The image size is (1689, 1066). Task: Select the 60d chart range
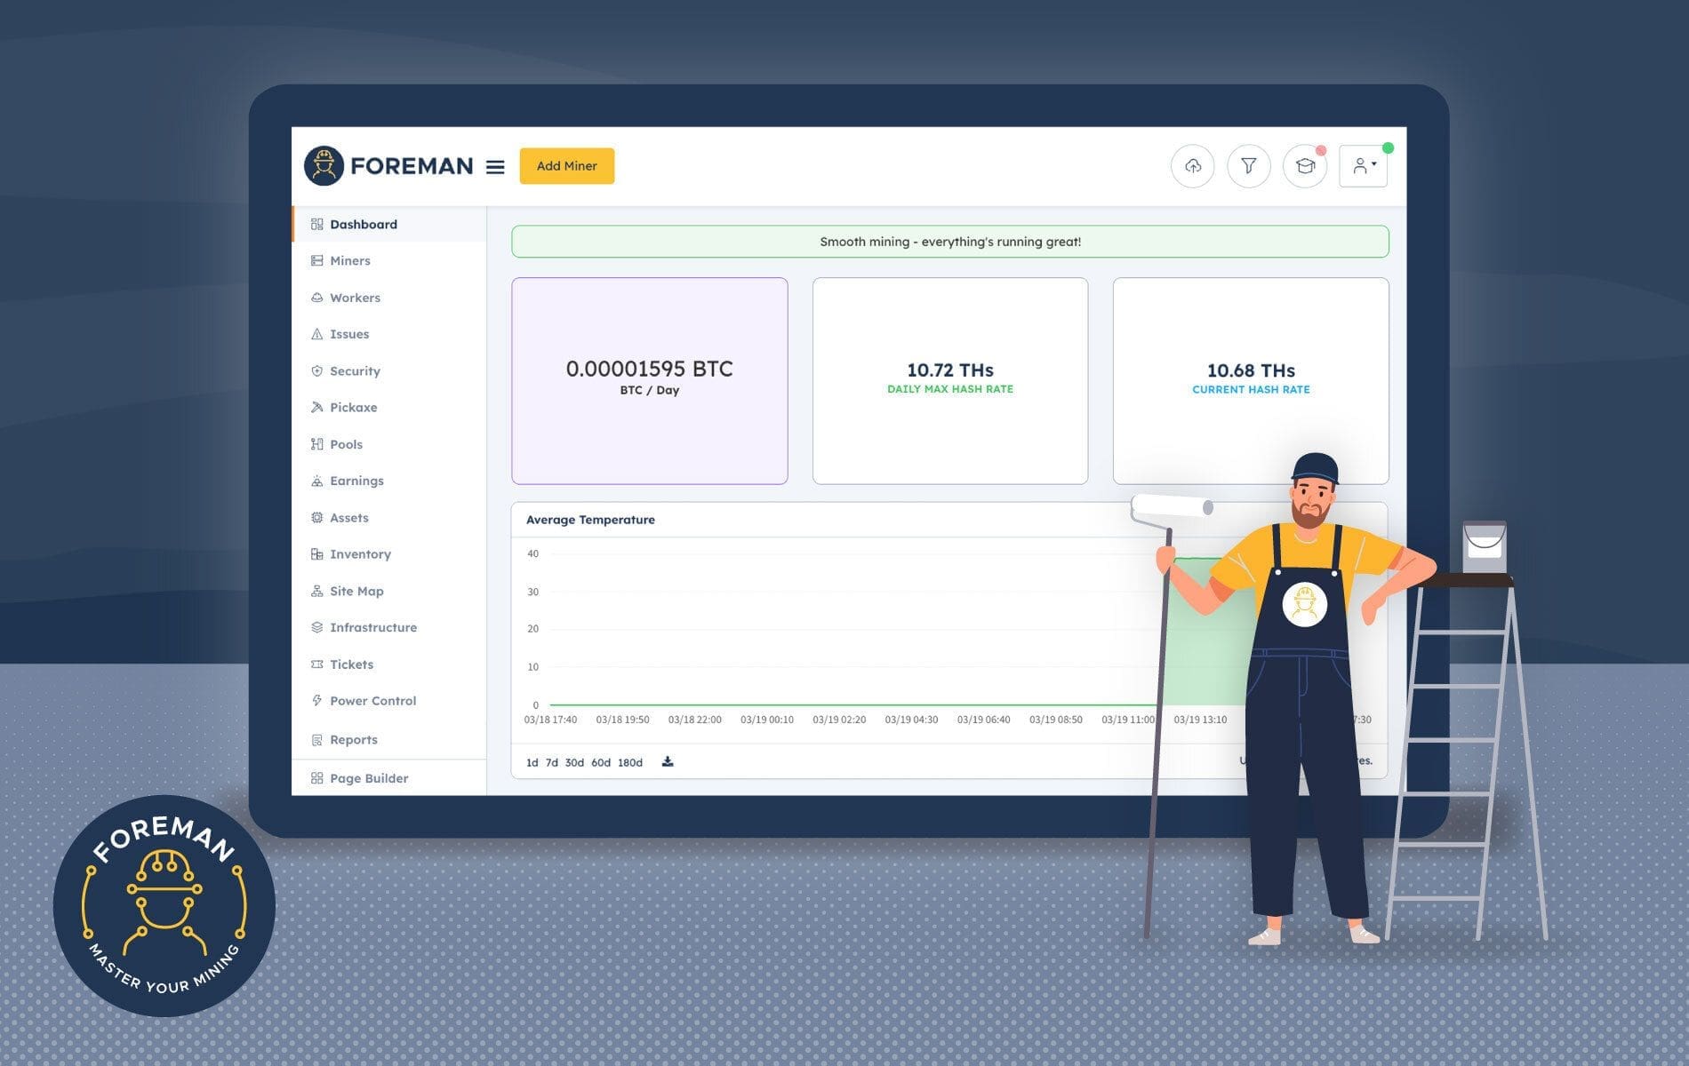[x=601, y=762]
